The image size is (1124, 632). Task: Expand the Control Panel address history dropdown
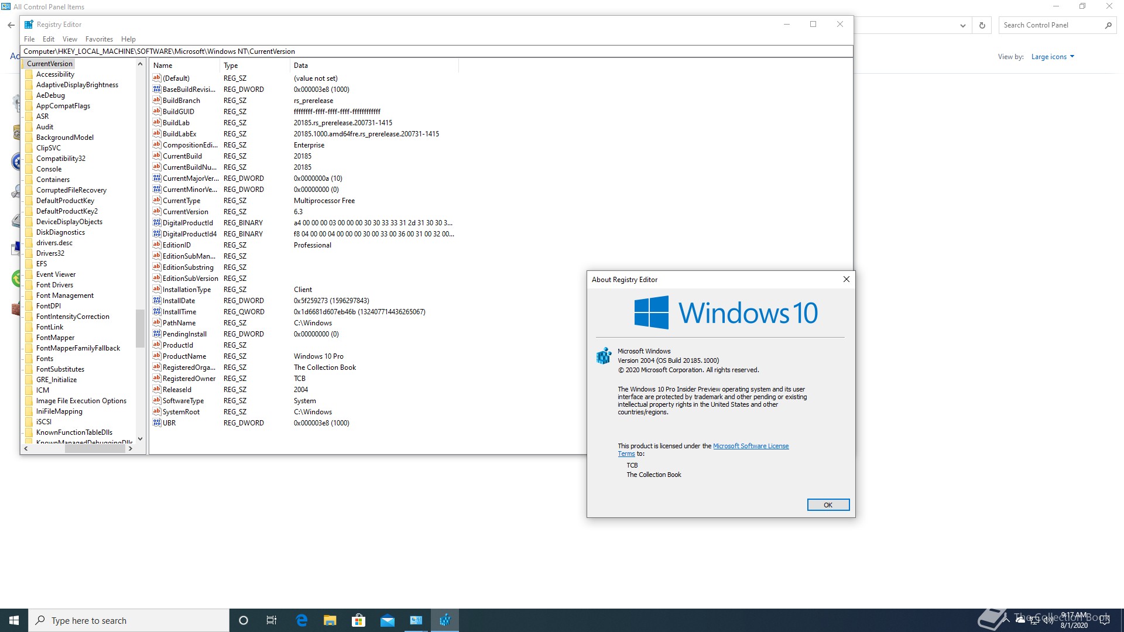[x=962, y=25]
